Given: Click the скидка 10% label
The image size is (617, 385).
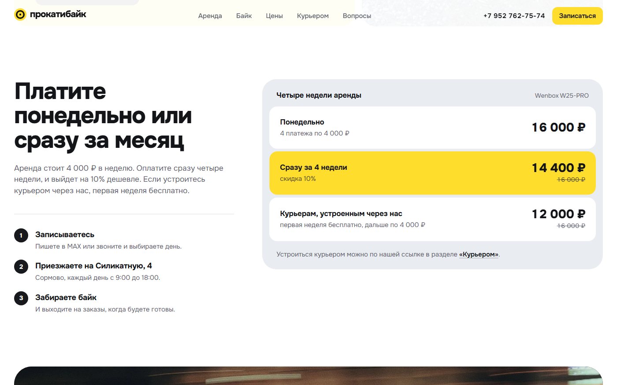Looking at the screenshot, I should click(298, 179).
